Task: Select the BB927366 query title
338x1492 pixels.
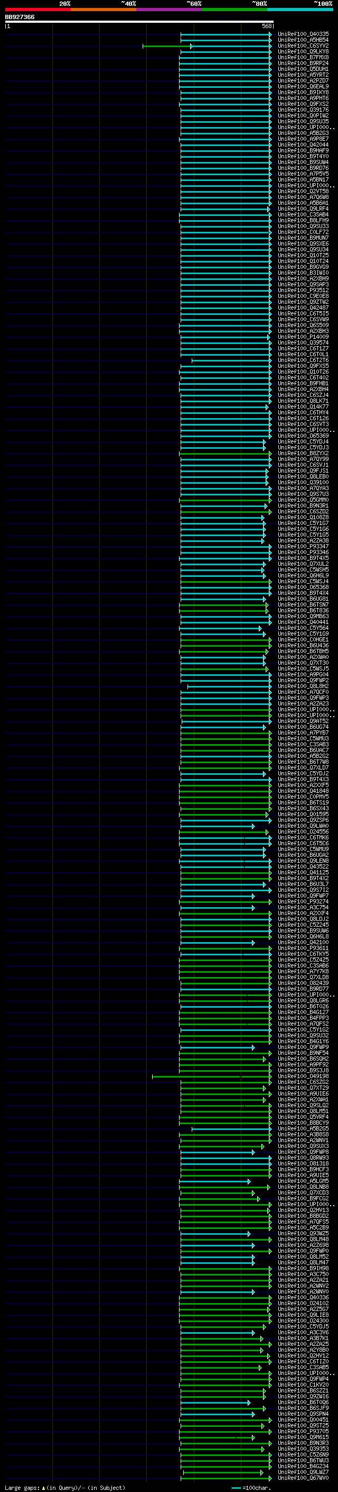Action: tap(20, 17)
